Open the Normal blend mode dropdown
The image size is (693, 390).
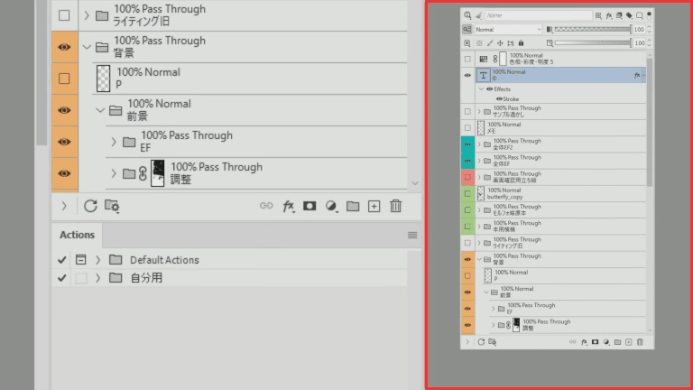[x=508, y=29]
